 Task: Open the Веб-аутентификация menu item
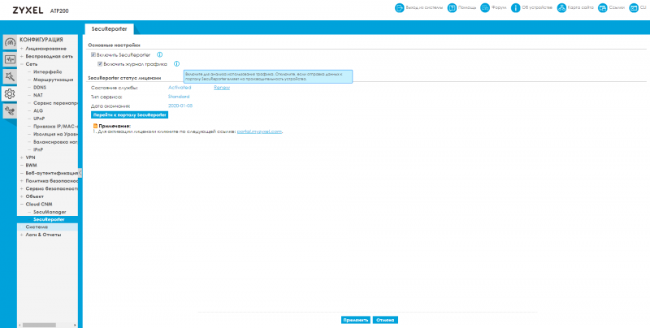52,173
